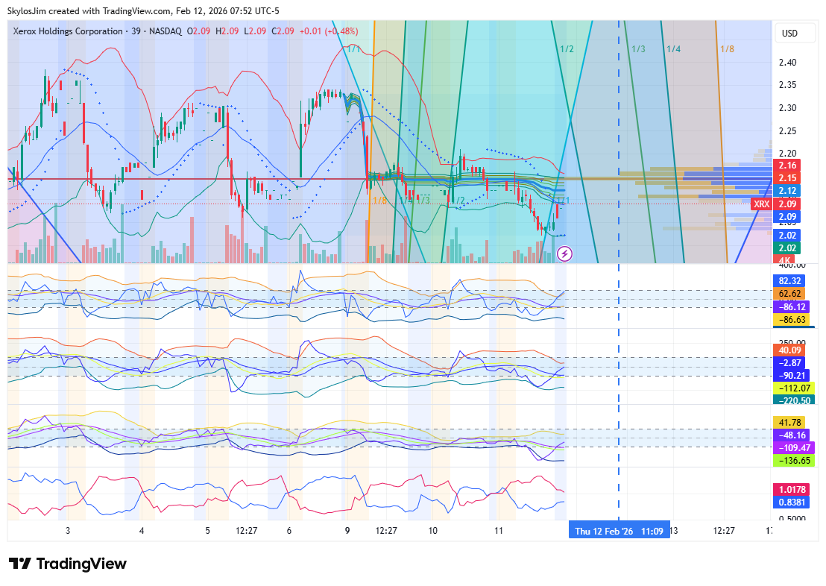Click the yellow 41.78 indicator value label

tap(789, 423)
